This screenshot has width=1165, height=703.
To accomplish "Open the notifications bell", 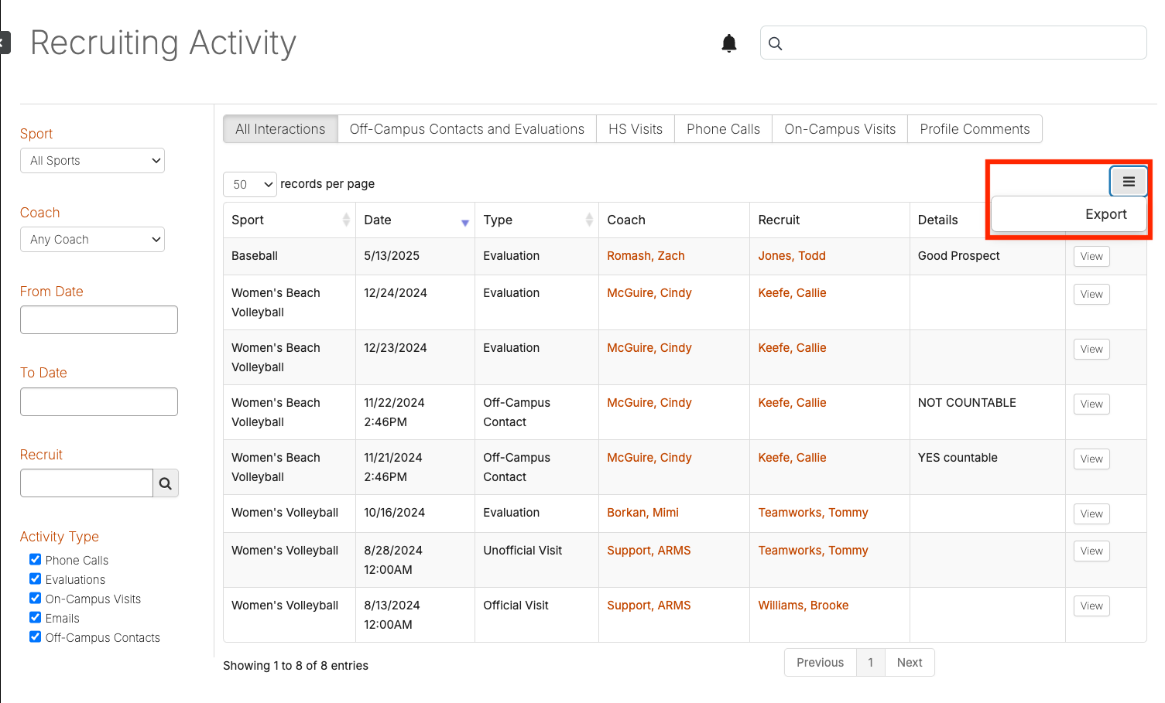I will [729, 43].
